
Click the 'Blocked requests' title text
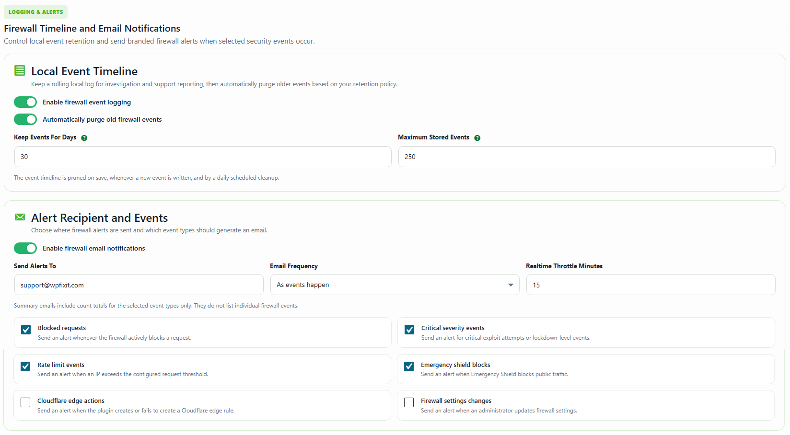(62, 328)
